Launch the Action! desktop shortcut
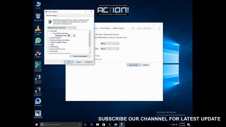Screen dimensions: 226x127 click(x=38, y=54)
